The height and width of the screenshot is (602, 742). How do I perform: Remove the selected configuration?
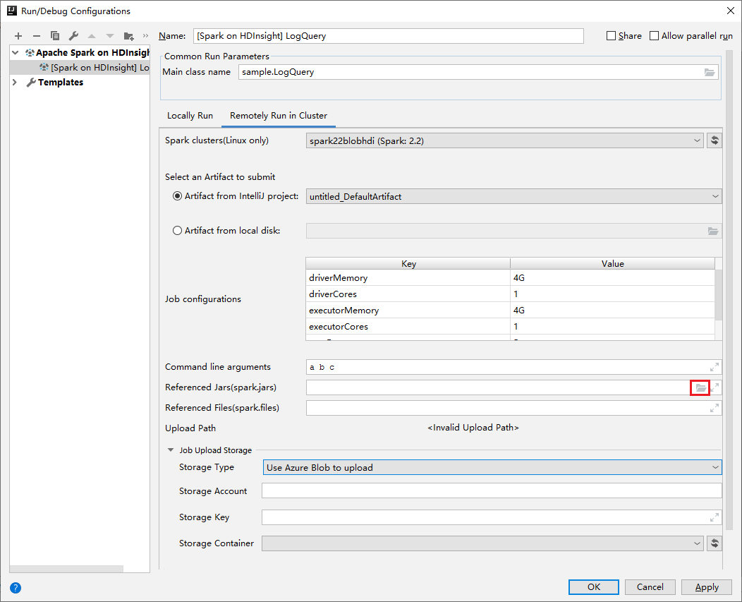(x=35, y=35)
